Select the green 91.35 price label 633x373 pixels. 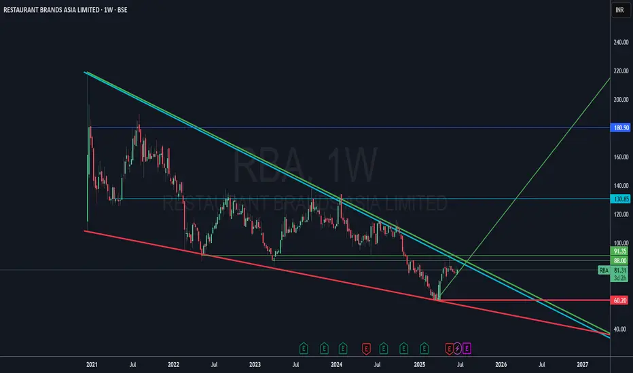(619, 251)
